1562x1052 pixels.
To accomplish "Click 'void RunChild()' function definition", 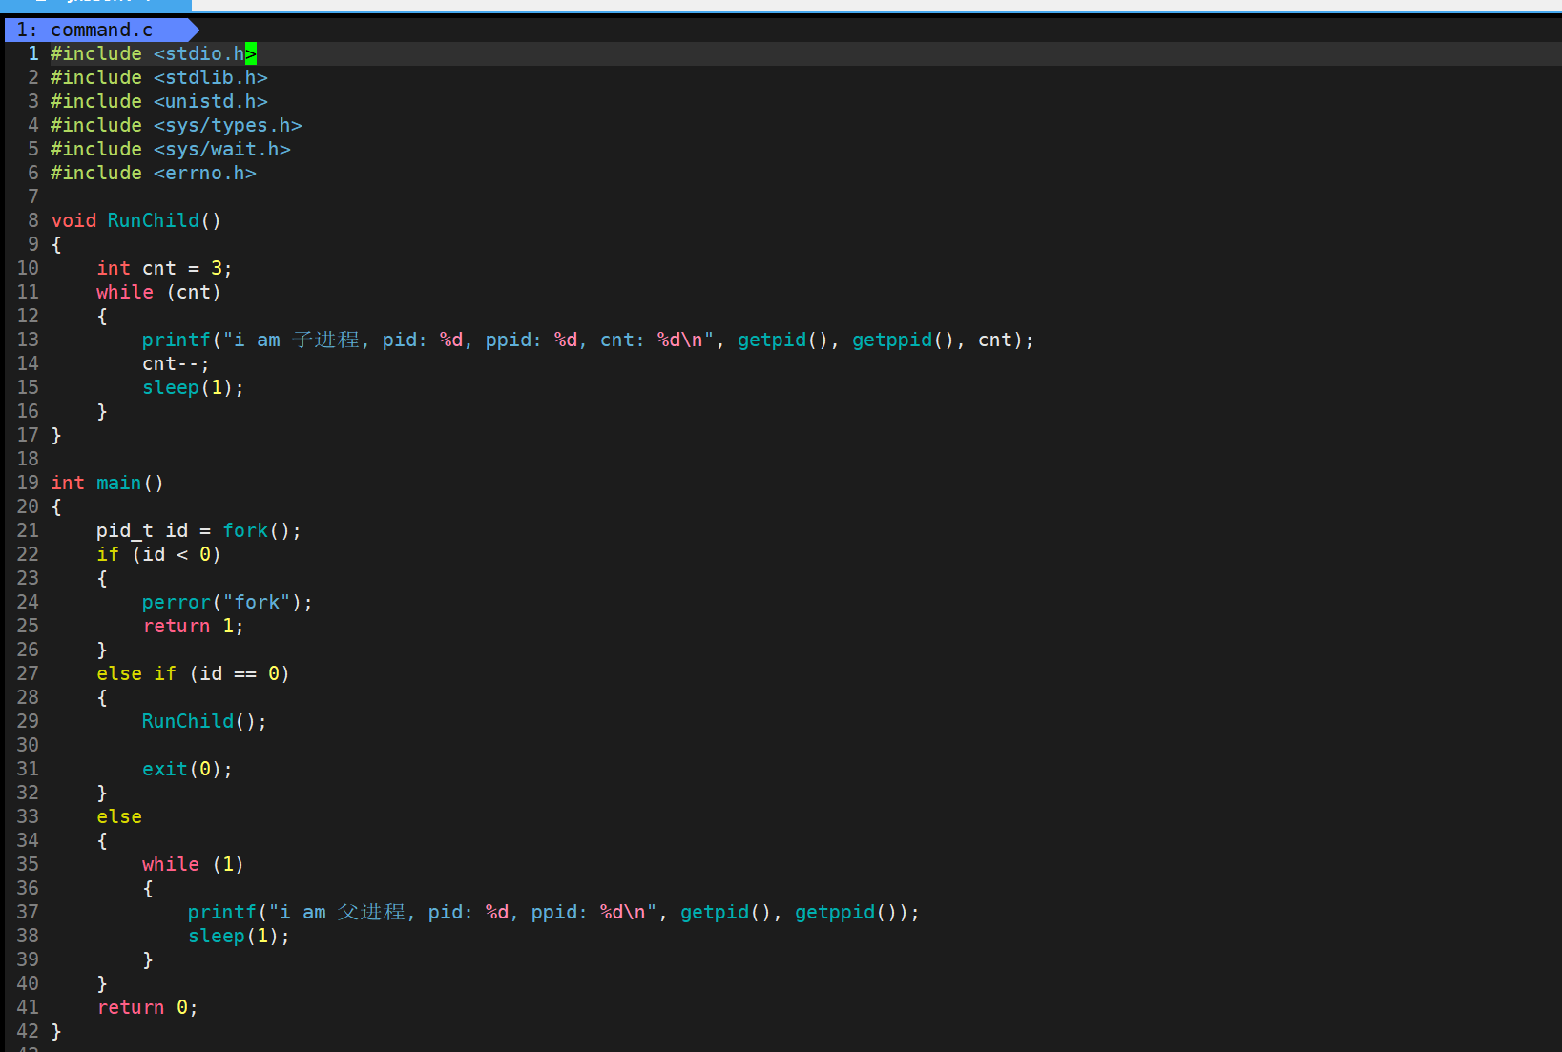I will pos(136,220).
